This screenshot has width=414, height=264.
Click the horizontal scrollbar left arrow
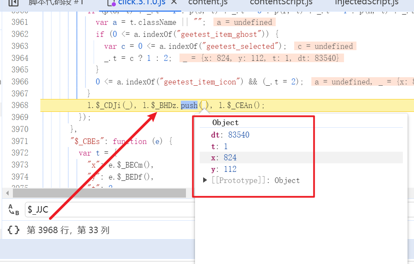pos(8,193)
